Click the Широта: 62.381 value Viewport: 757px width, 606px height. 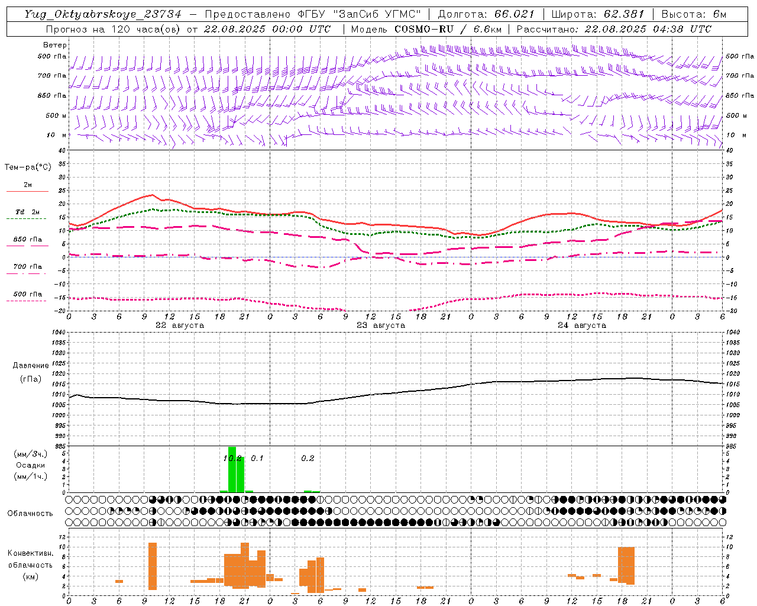(x=597, y=14)
